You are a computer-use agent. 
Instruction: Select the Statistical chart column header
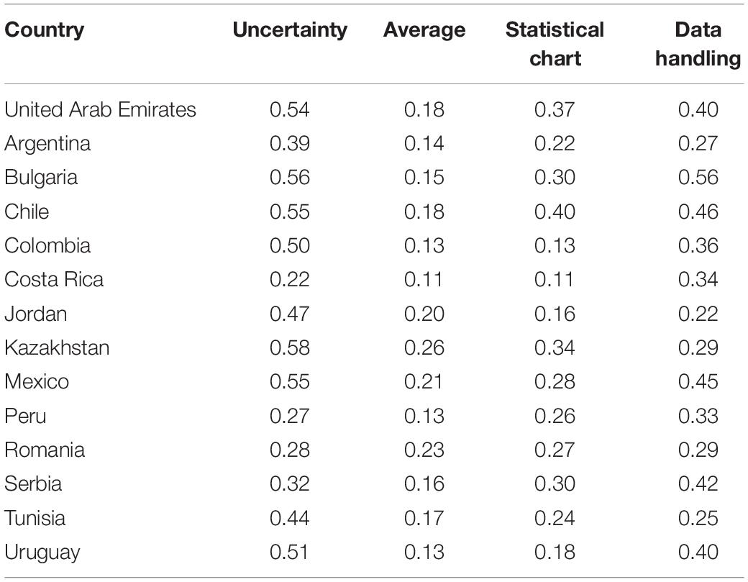(x=555, y=44)
